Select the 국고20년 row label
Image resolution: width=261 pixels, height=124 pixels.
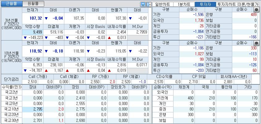[x=11, y=115]
